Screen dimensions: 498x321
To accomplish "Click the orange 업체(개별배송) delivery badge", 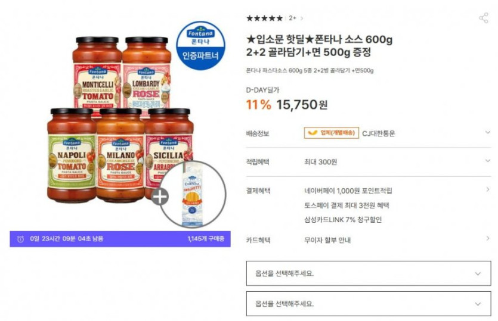I will click(332, 133).
